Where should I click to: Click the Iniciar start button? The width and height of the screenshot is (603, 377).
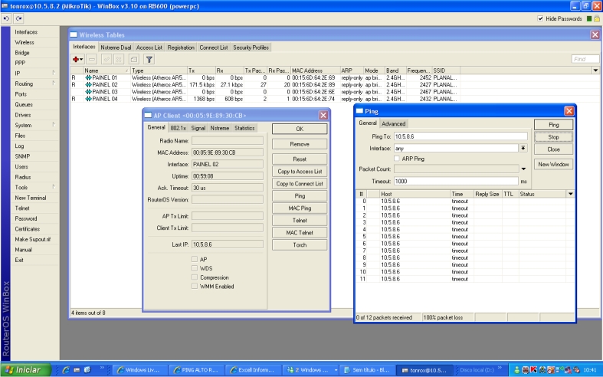(25, 369)
